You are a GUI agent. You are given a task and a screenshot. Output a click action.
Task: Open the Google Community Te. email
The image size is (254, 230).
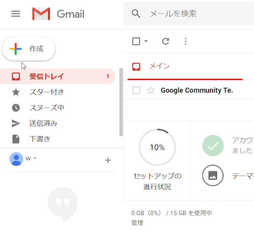pos(197,90)
